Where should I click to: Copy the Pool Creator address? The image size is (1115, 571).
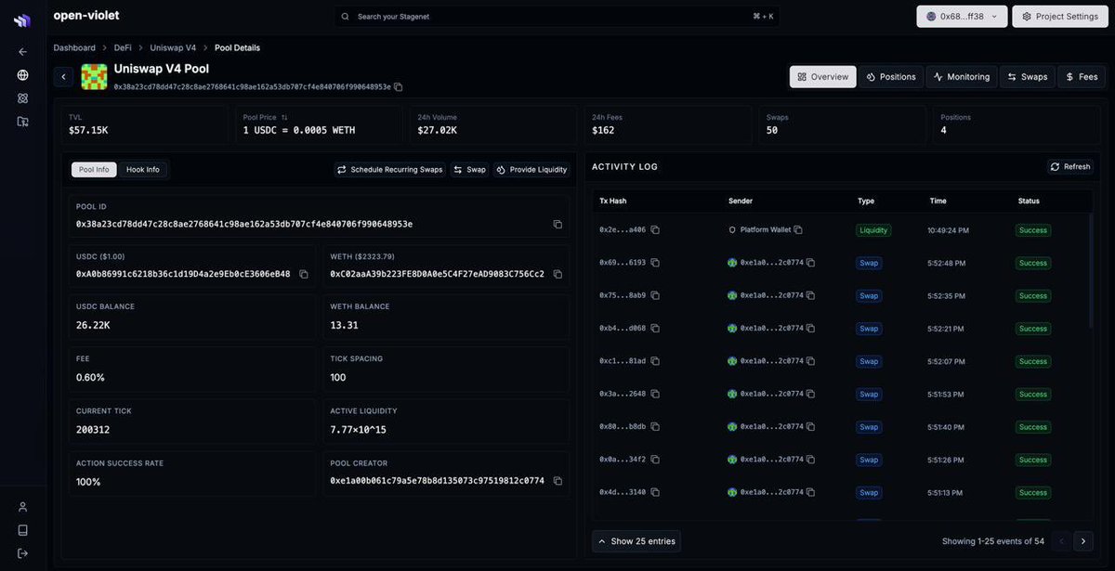557,481
